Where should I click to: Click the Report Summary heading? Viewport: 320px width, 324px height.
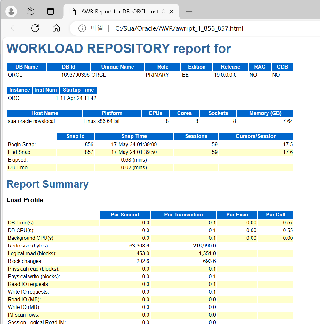point(47,184)
